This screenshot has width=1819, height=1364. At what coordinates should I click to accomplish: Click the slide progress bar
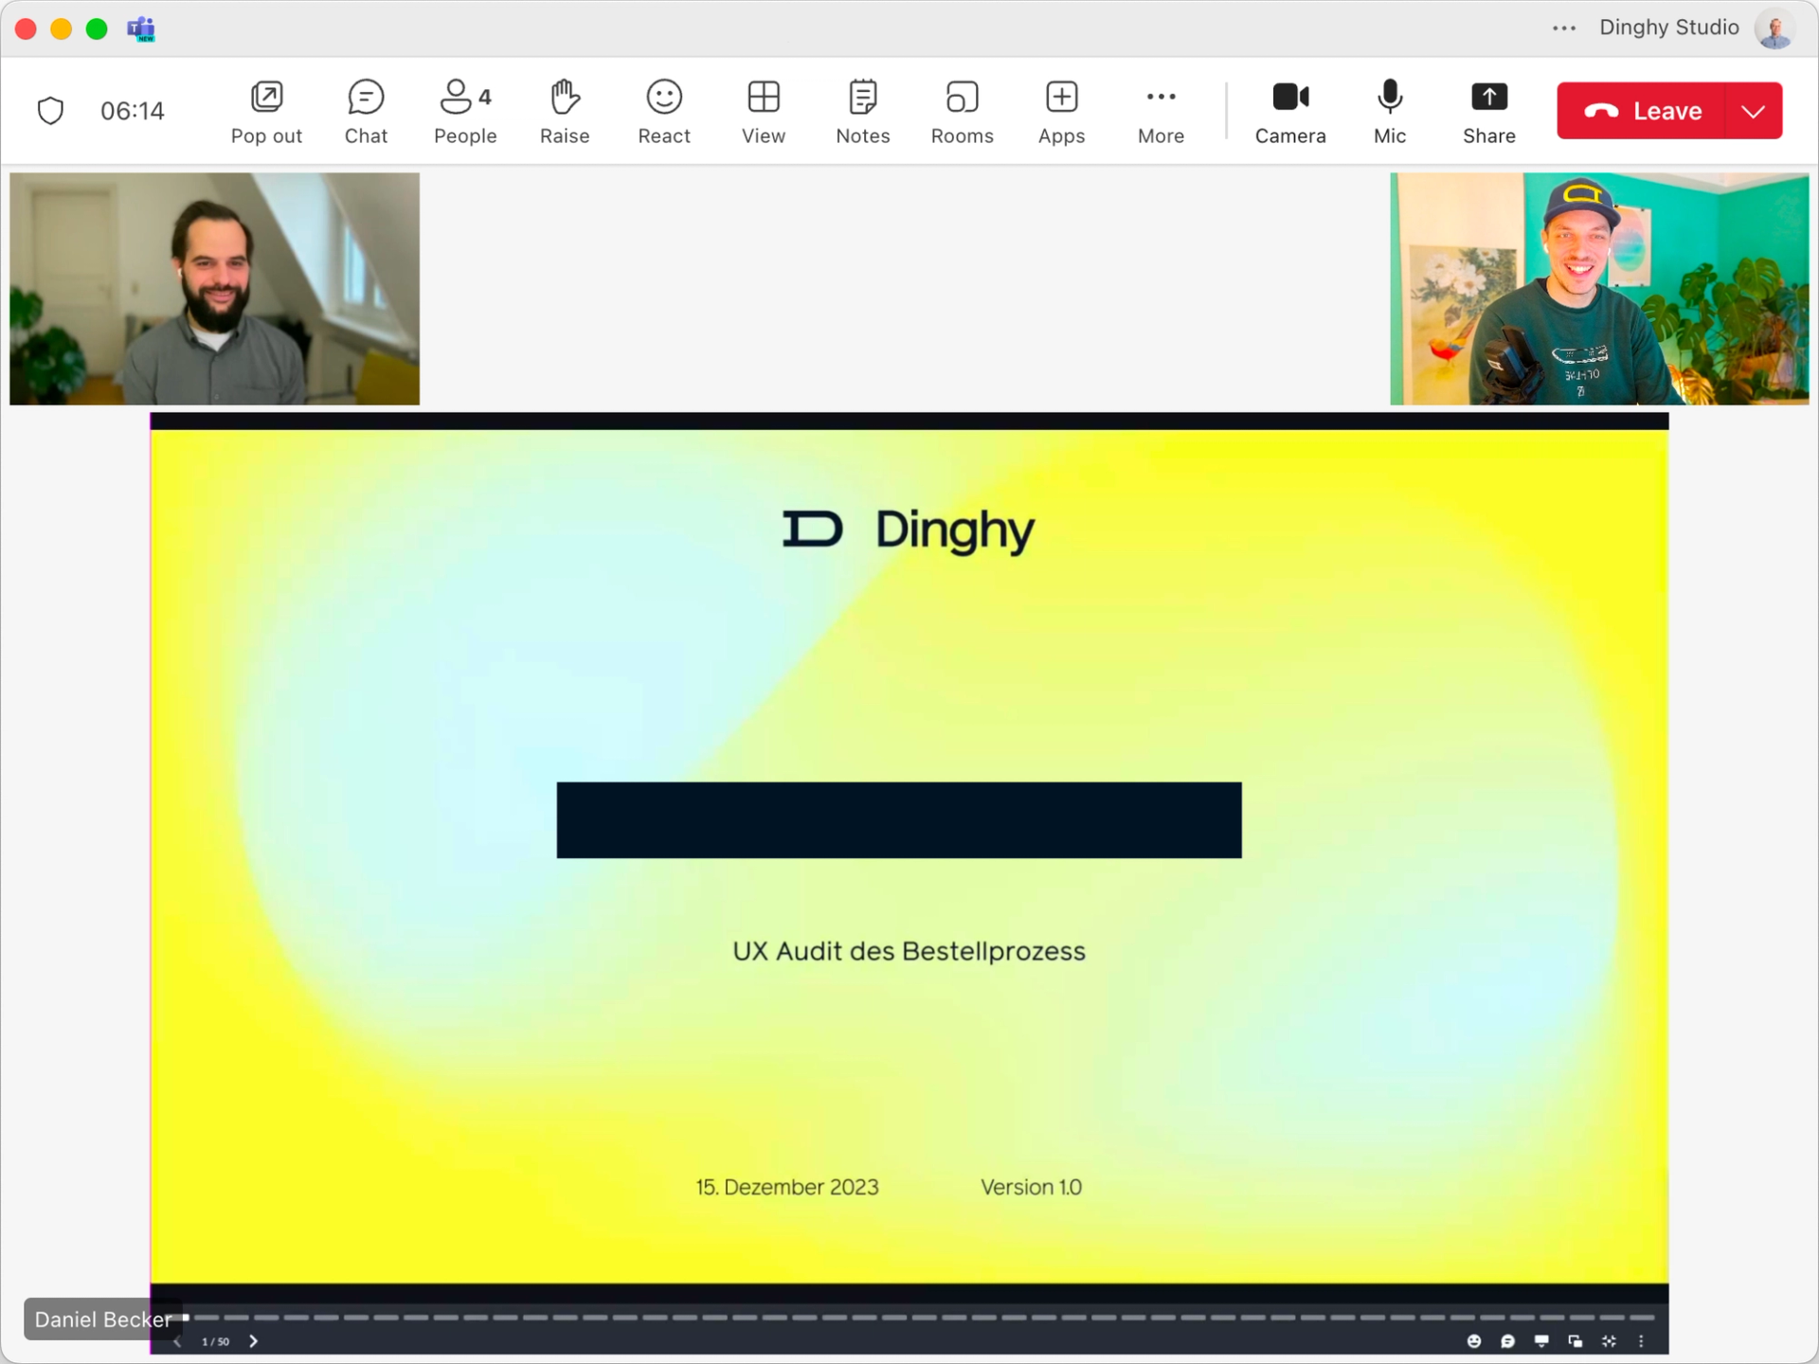point(924,1318)
